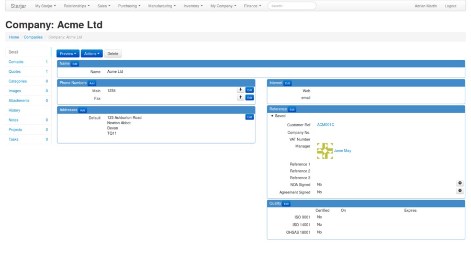Add a new phone number
The image size is (471, 262).
pos(92,83)
